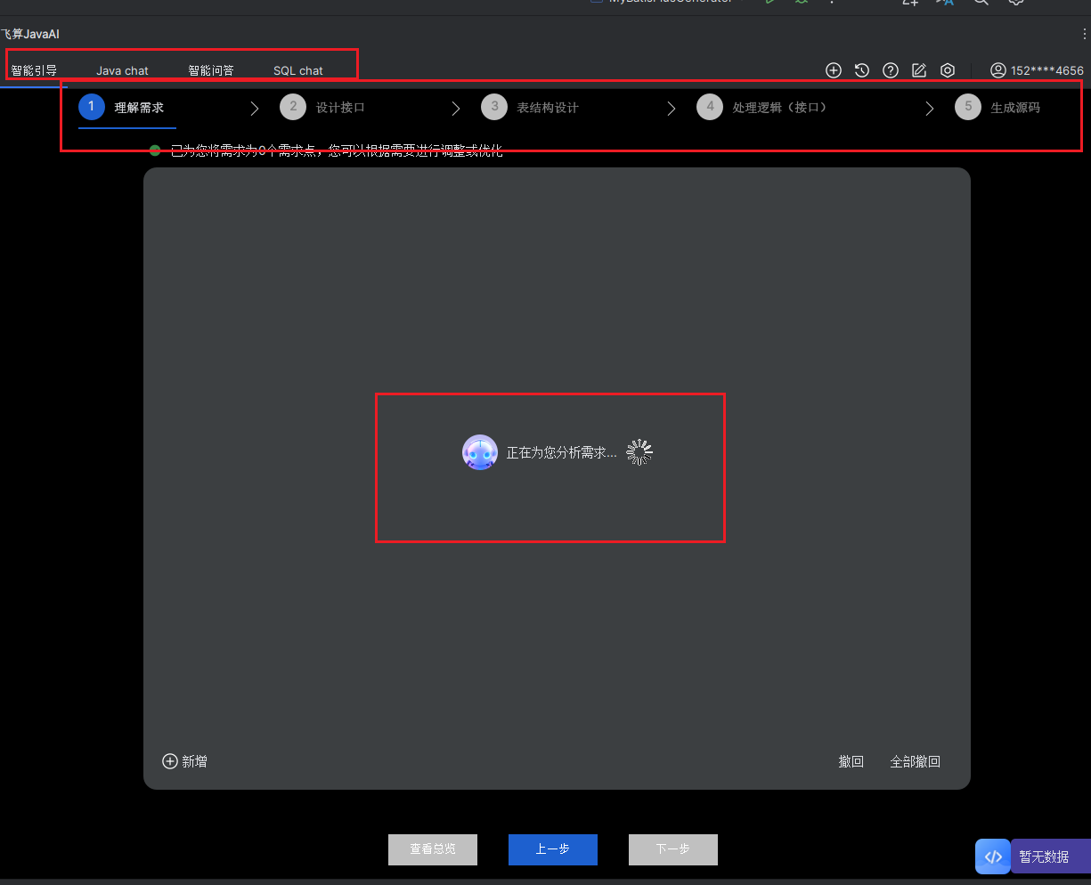Click the robot assistant avatar
This screenshot has width=1091, height=885.
click(x=480, y=452)
